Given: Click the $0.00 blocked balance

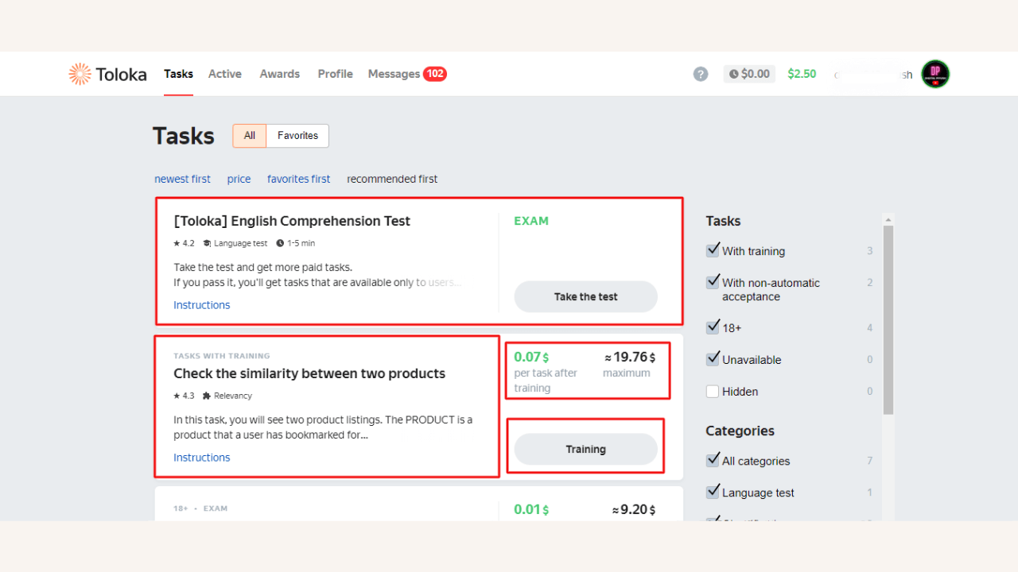Looking at the screenshot, I should (x=749, y=74).
